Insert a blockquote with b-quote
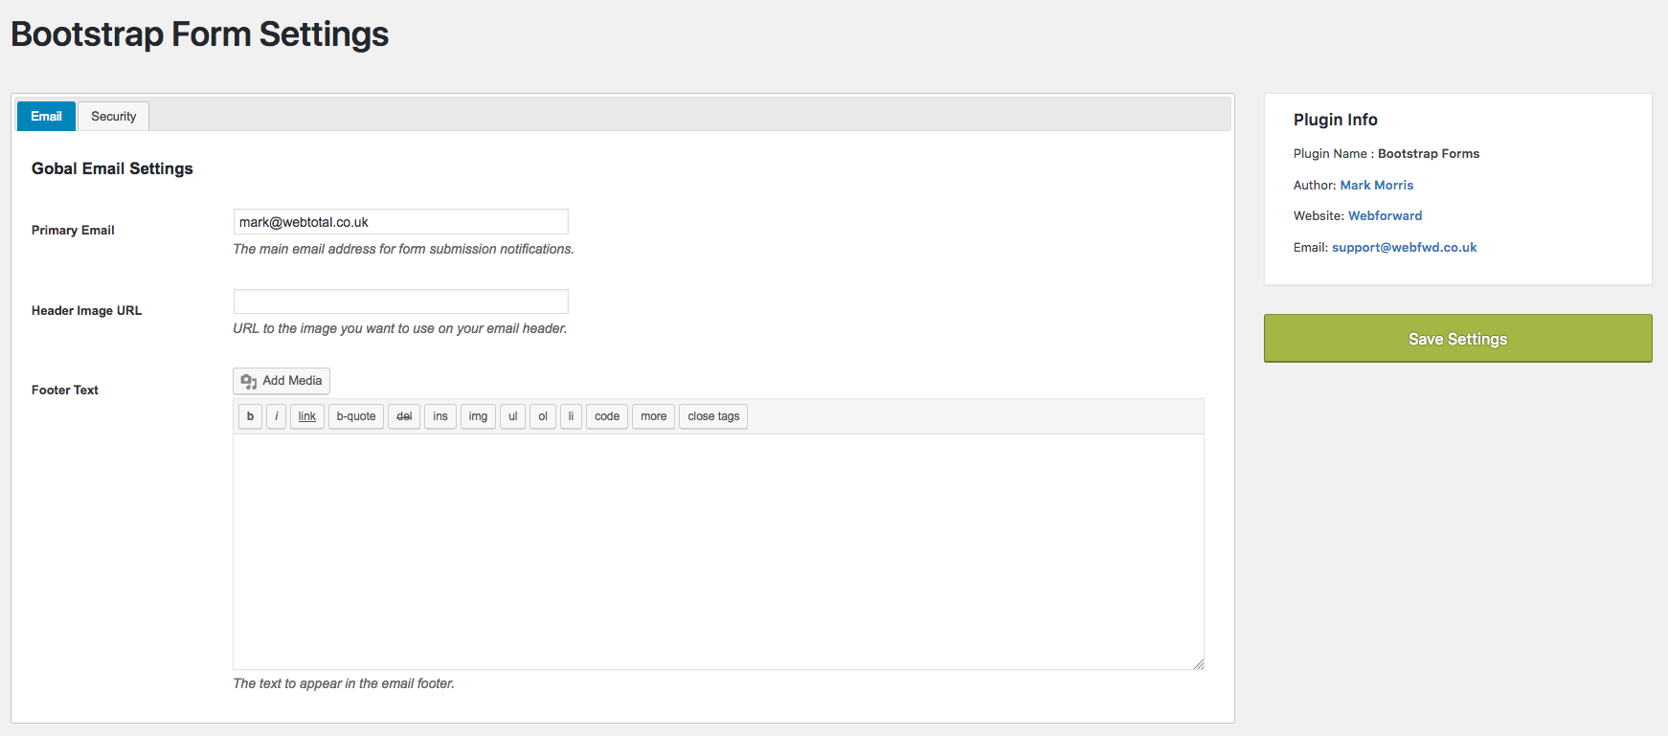This screenshot has width=1668, height=736. coord(356,416)
